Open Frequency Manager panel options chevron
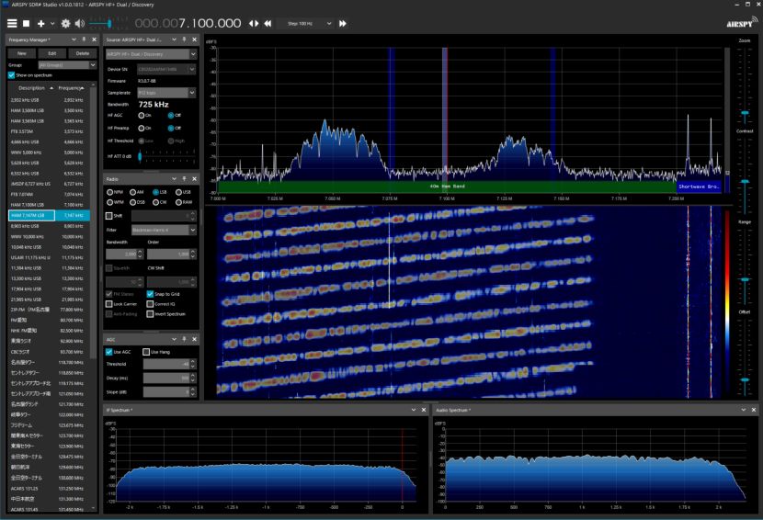 pos(74,40)
